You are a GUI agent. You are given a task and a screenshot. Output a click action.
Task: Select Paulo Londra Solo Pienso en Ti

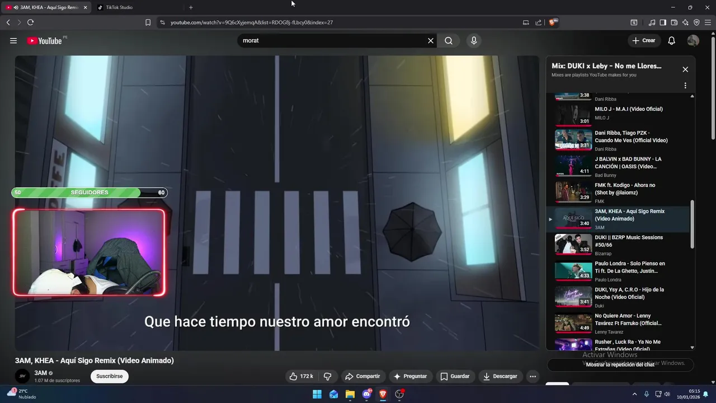(x=618, y=271)
